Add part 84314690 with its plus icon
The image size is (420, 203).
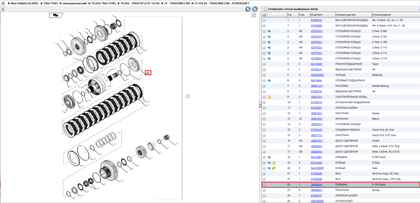point(264,64)
